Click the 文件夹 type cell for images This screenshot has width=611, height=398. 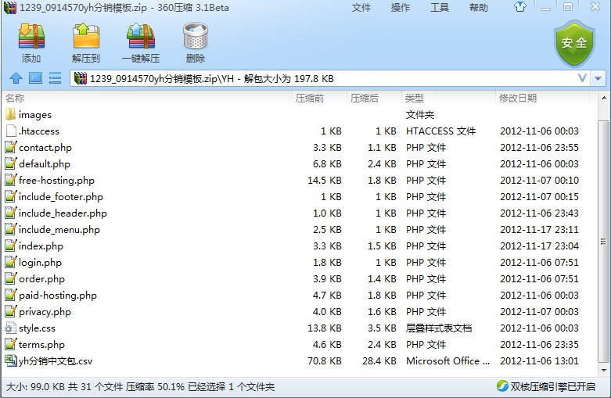pyautogui.click(x=420, y=114)
